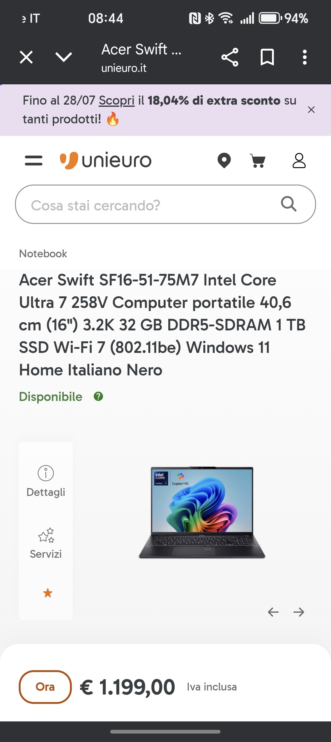Minimize the custom tab with chevron
331x742 pixels.
[64, 57]
